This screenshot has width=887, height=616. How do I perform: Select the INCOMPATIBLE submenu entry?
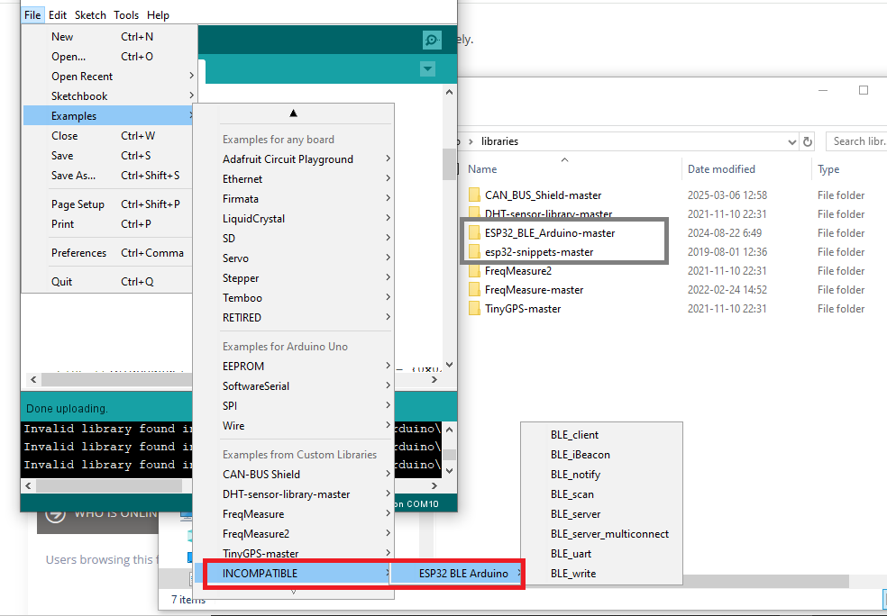coord(294,573)
